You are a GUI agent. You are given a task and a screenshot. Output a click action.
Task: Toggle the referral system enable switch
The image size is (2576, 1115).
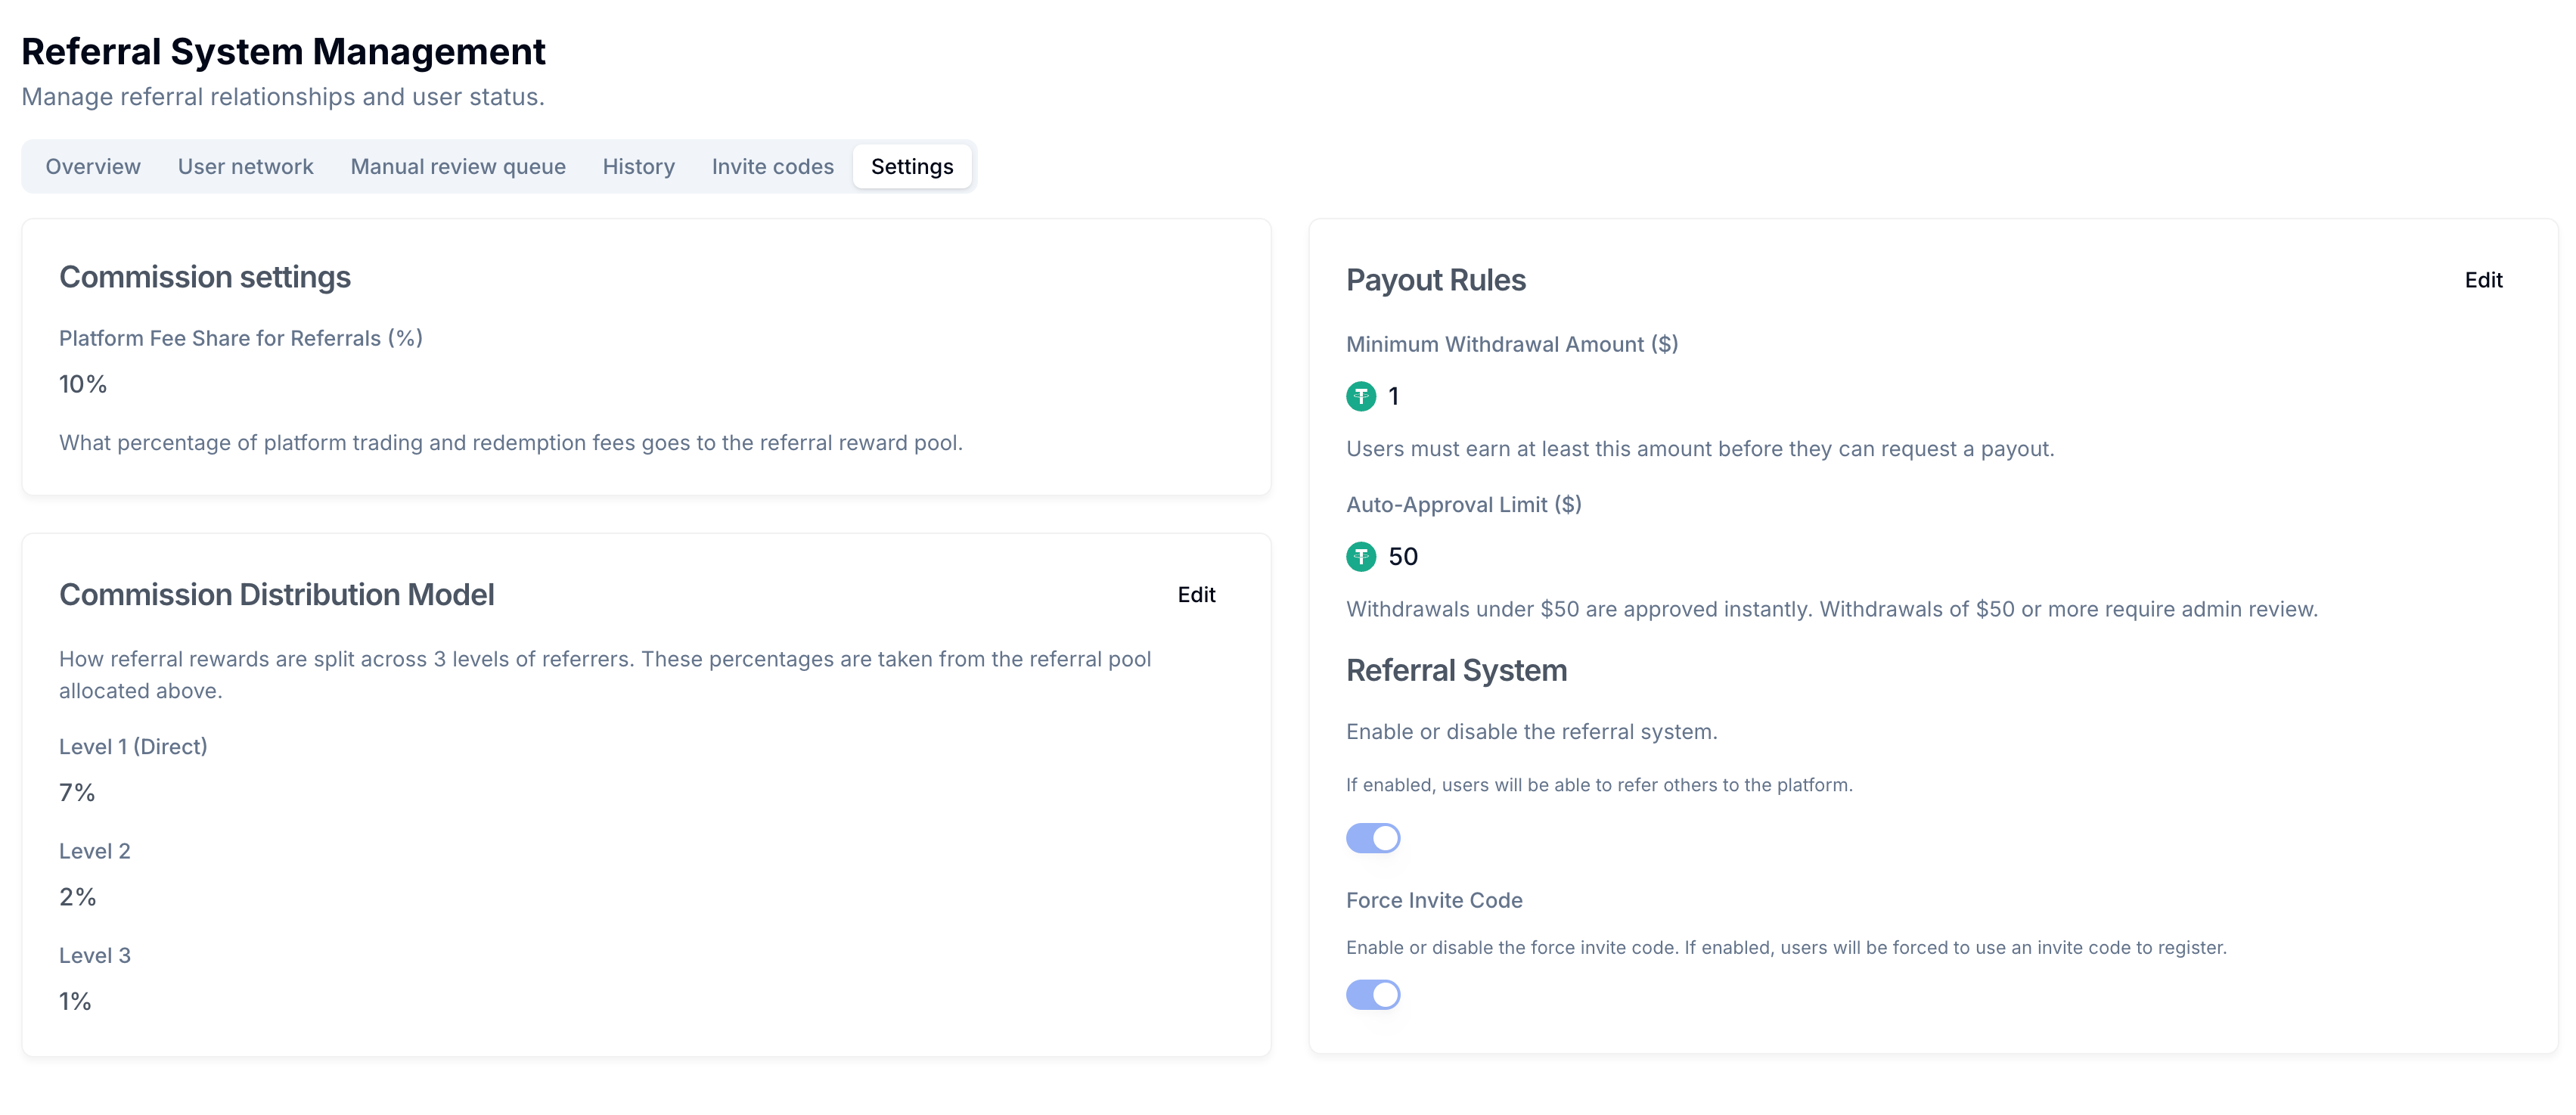coord(1372,838)
